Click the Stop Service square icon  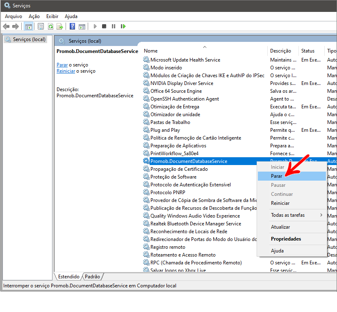pyautogui.click(x=104, y=26)
